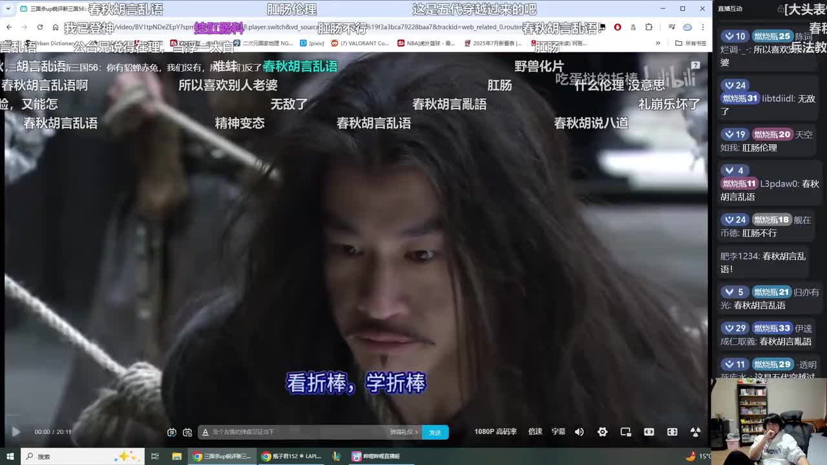Click 燃烧瓶33 fan badge in chat
The height and width of the screenshot is (465, 827).
(771, 328)
